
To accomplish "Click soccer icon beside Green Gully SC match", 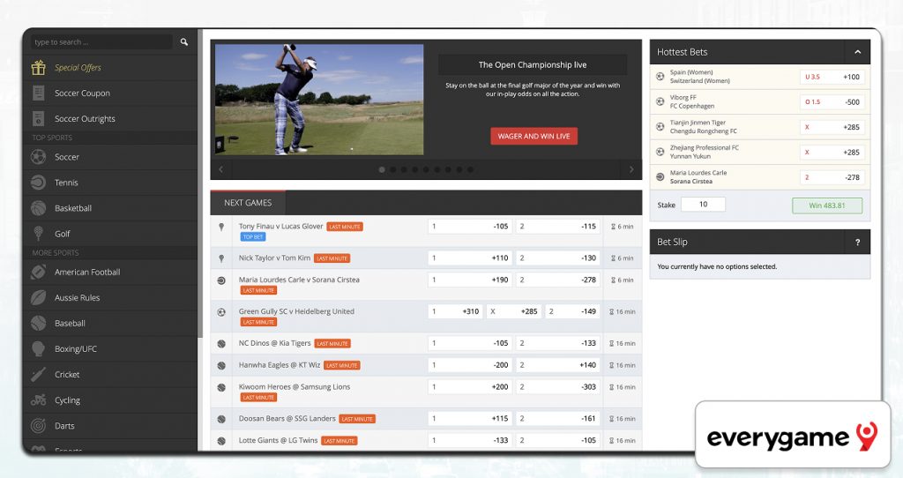I will point(221,312).
